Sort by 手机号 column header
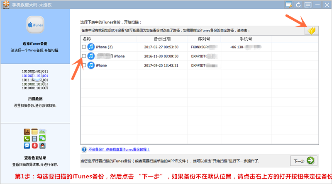Screen dimensions: 332x184 [246, 39]
